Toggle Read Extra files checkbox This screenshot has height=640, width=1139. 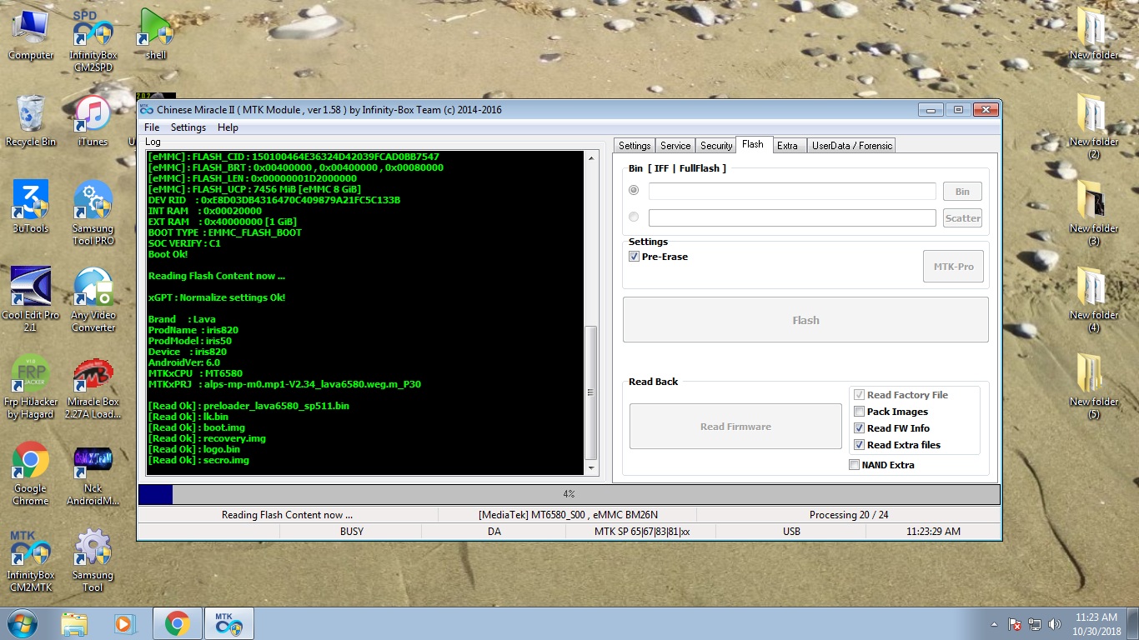pos(859,445)
